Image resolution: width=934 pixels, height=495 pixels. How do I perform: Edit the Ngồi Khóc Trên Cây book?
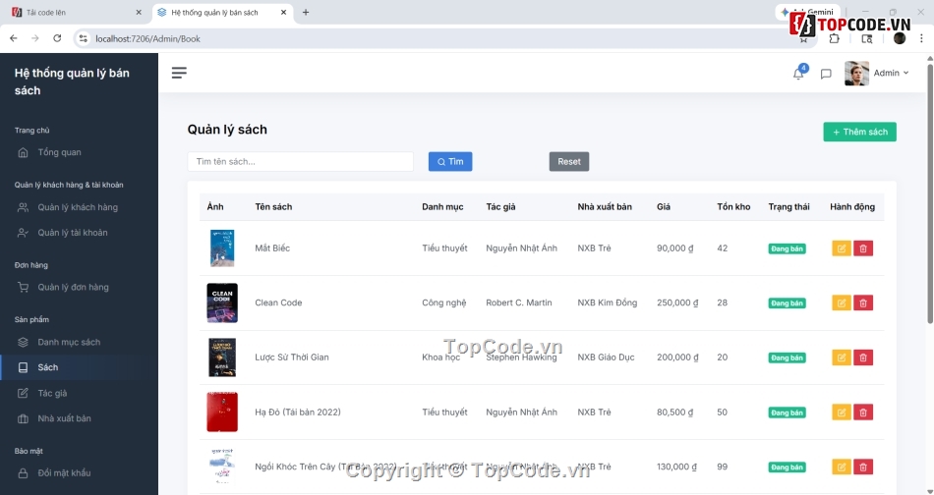(841, 467)
